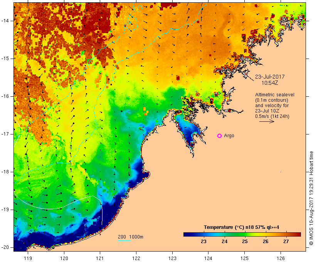Click the colorbar label '25'
This screenshot has width=316, height=262.
[245, 242]
